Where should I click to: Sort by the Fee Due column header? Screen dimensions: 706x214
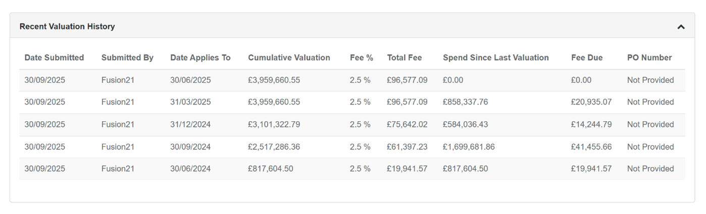pos(587,58)
